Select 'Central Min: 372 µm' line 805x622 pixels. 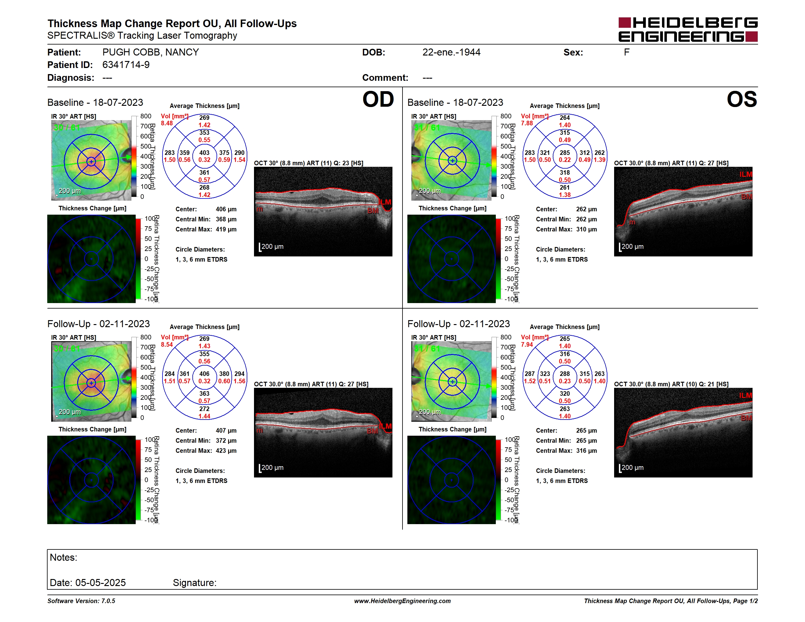click(206, 440)
